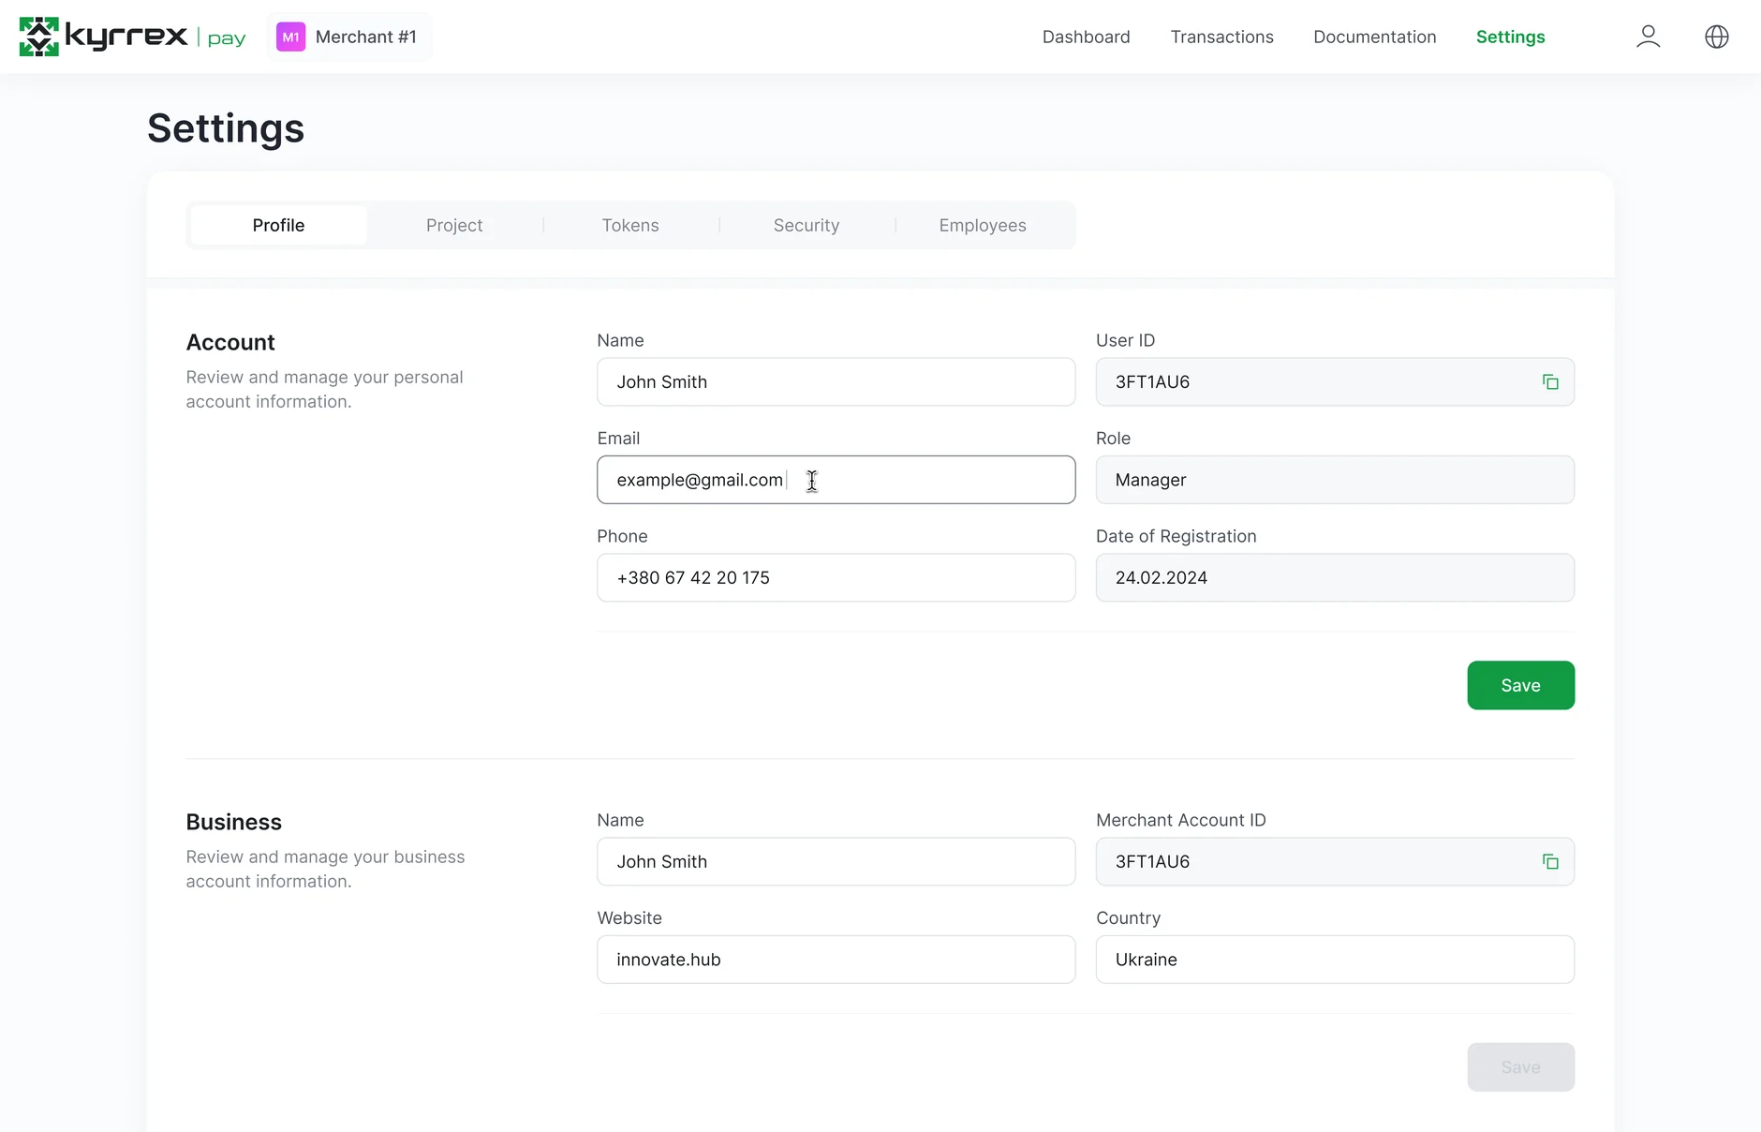Click the Role field showing Manager
Viewport: 1761px width, 1132px height.
1335,480
